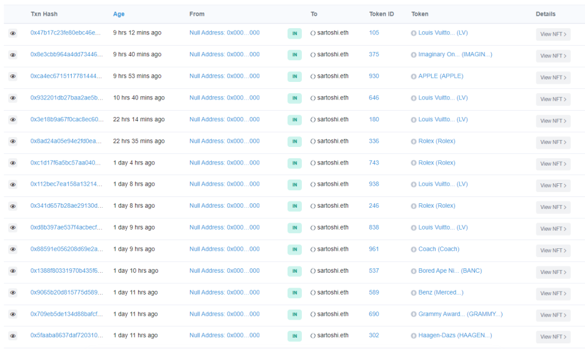This screenshot has height=349, width=585.
Task: Click the token icon beside Benz (Merced...)
Action: tap(413, 293)
